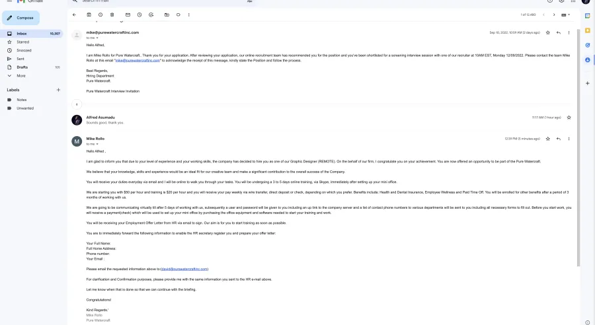This screenshot has height=325, width=595.
Task: Click Mike Rollo sender avatar
Action: point(77,141)
